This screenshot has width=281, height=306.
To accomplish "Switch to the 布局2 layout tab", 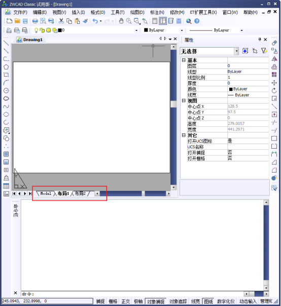I will pyautogui.click(x=80, y=193).
